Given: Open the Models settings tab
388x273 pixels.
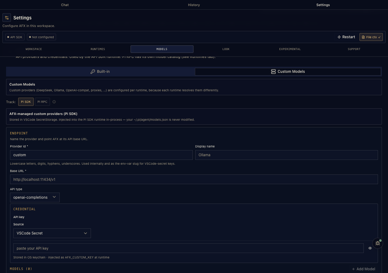Looking at the screenshot, I should pyautogui.click(x=162, y=49).
